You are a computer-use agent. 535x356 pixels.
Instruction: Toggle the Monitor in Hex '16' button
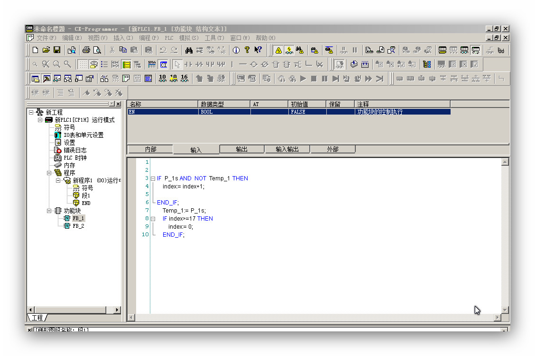pyautogui.click(x=184, y=79)
